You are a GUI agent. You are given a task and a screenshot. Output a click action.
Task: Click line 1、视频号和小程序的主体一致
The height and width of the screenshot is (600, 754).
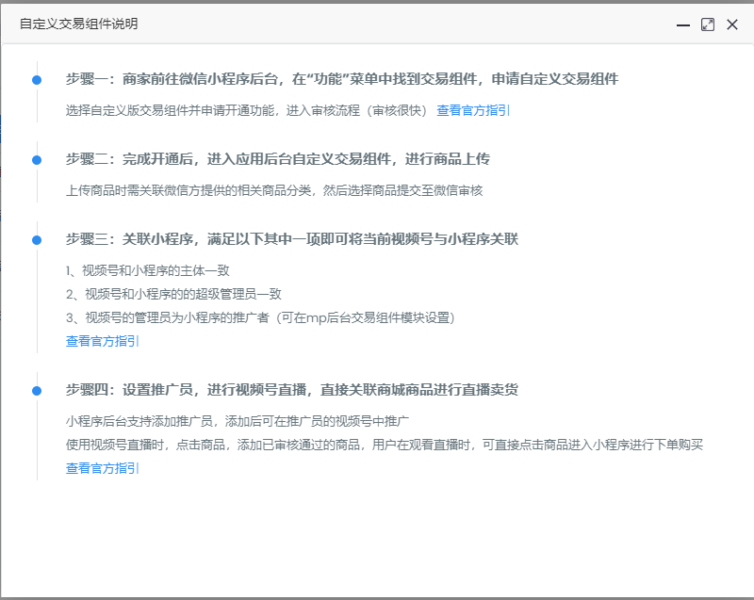click(148, 270)
